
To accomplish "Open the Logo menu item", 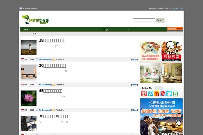I will [x=106, y=29].
